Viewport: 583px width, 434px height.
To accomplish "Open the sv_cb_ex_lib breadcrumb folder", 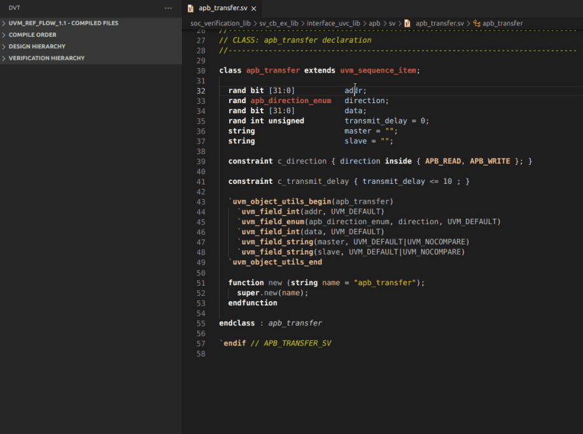I will (278, 24).
